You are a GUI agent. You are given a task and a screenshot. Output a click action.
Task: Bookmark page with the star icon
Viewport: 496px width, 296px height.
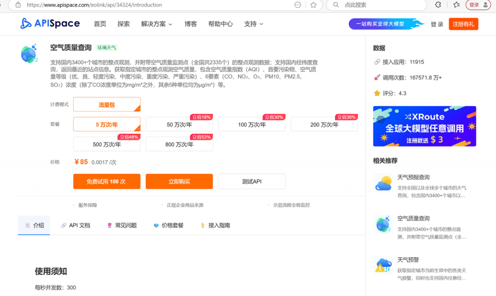pos(313,5)
